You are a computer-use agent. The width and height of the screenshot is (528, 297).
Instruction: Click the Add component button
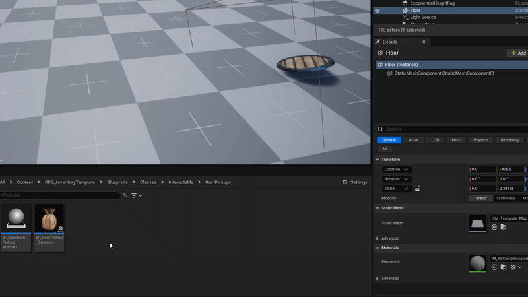pos(517,53)
